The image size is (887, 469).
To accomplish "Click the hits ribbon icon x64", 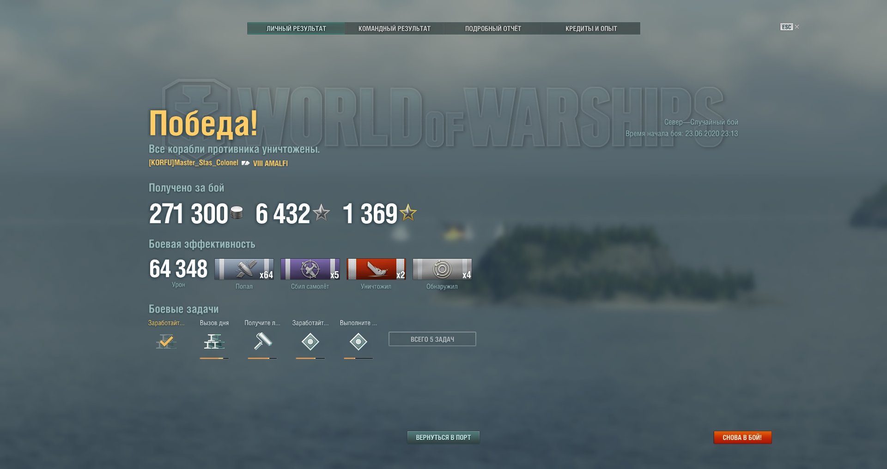I will click(244, 269).
